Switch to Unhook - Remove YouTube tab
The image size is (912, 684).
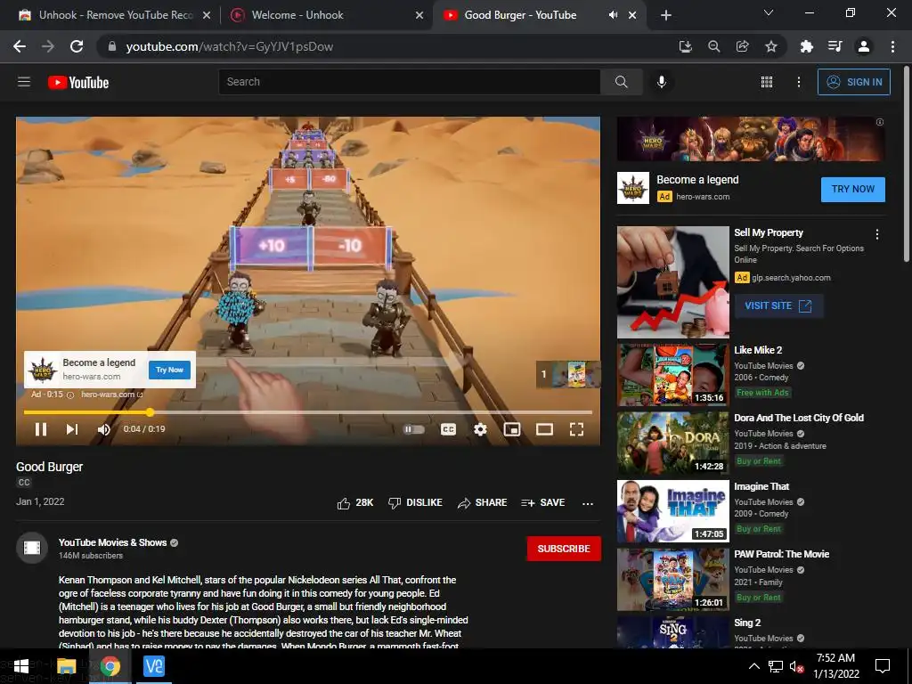[116, 15]
